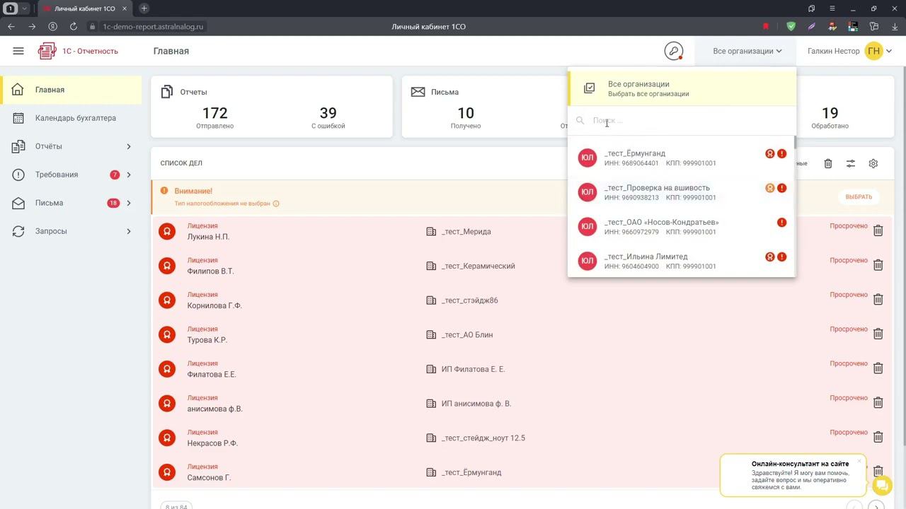Click the ВЫБРАТЬ button in warning
The image size is (906, 509).
[x=859, y=197]
